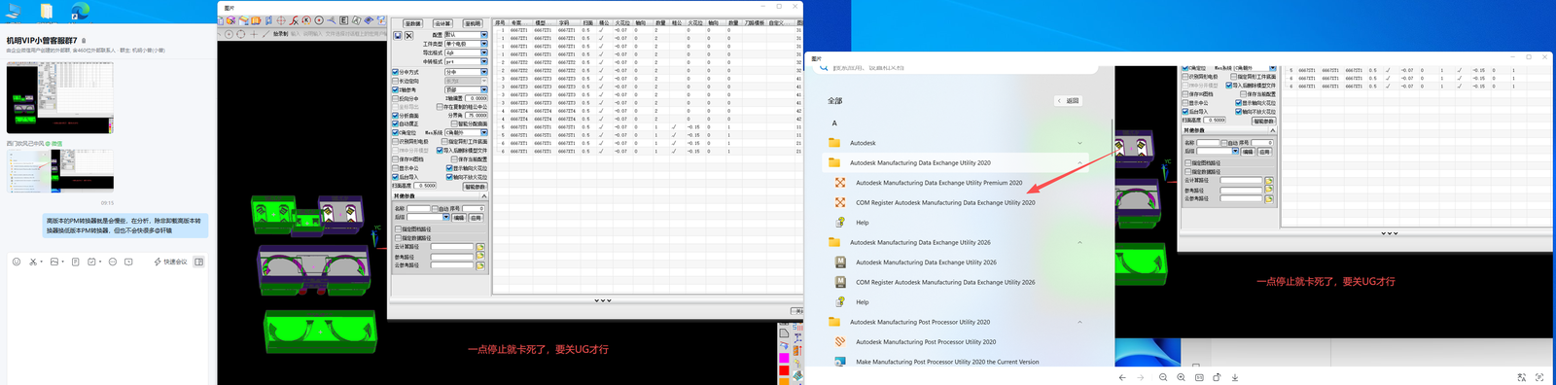This screenshot has height=385, width=1556.
Task: Toggle 长边定向 checkbox in middle window
Action: 396,81
